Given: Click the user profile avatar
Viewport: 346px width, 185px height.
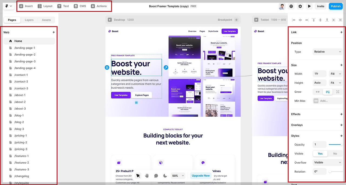Looking at the screenshot, I should click(x=282, y=6).
